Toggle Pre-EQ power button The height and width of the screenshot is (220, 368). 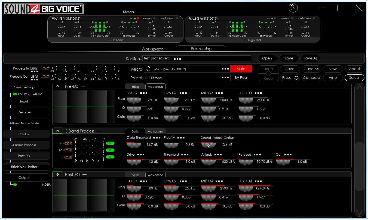point(57,86)
